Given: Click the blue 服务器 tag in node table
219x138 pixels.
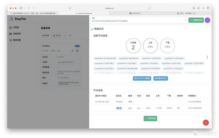Looking at the screenshot, I should (119, 108).
